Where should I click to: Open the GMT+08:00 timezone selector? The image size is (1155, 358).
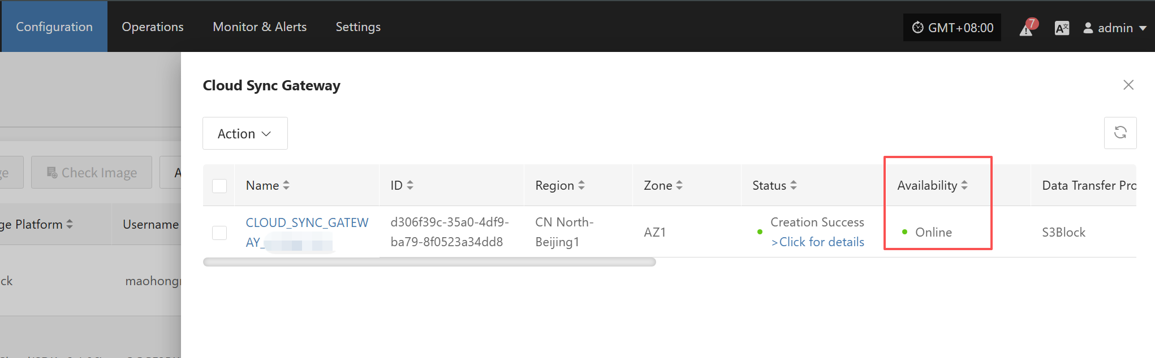[952, 28]
